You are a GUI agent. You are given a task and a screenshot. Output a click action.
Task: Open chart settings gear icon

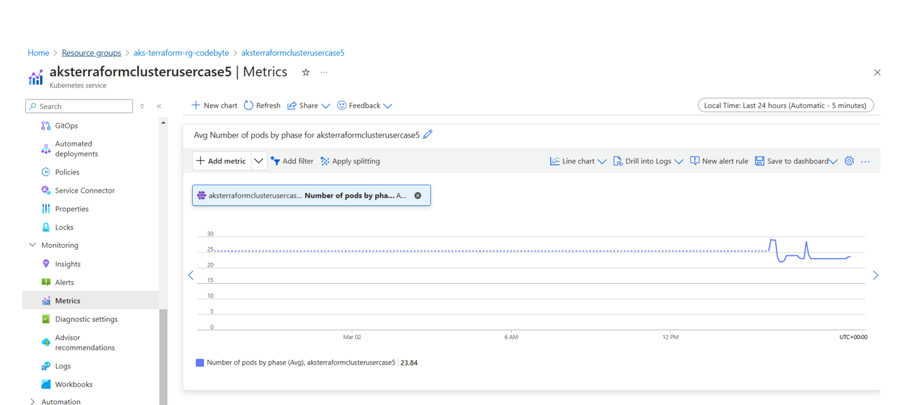[x=849, y=161]
